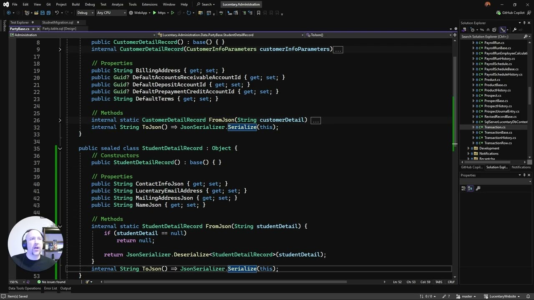Toggle Track Active Item highlighted icon
The height and width of the screenshot is (300, 534).
503,30
